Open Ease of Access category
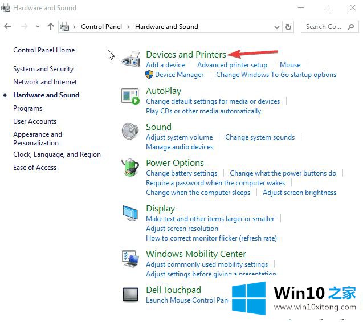 click(35, 168)
